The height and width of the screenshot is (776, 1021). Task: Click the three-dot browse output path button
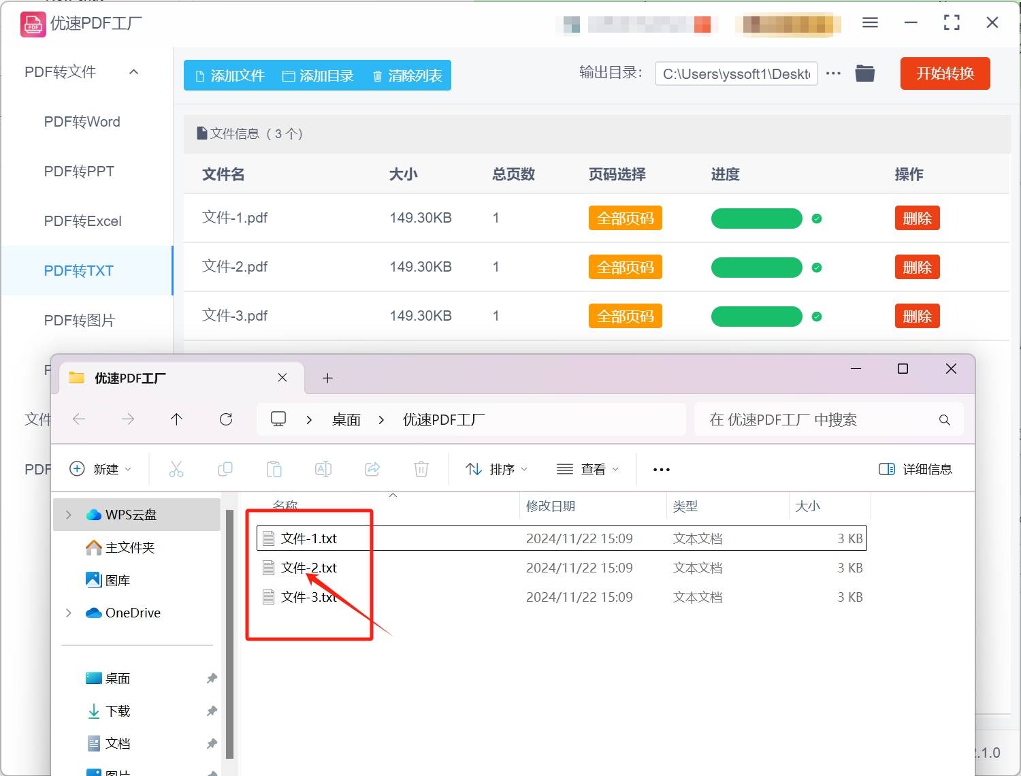click(833, 74)
